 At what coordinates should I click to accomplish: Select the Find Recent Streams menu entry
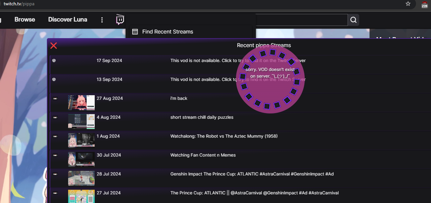[190, 32]
